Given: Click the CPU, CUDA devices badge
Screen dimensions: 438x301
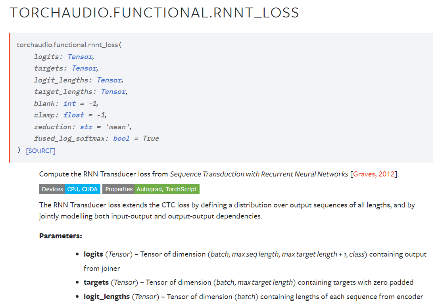Looking at the screenshot, I should 83,189.
